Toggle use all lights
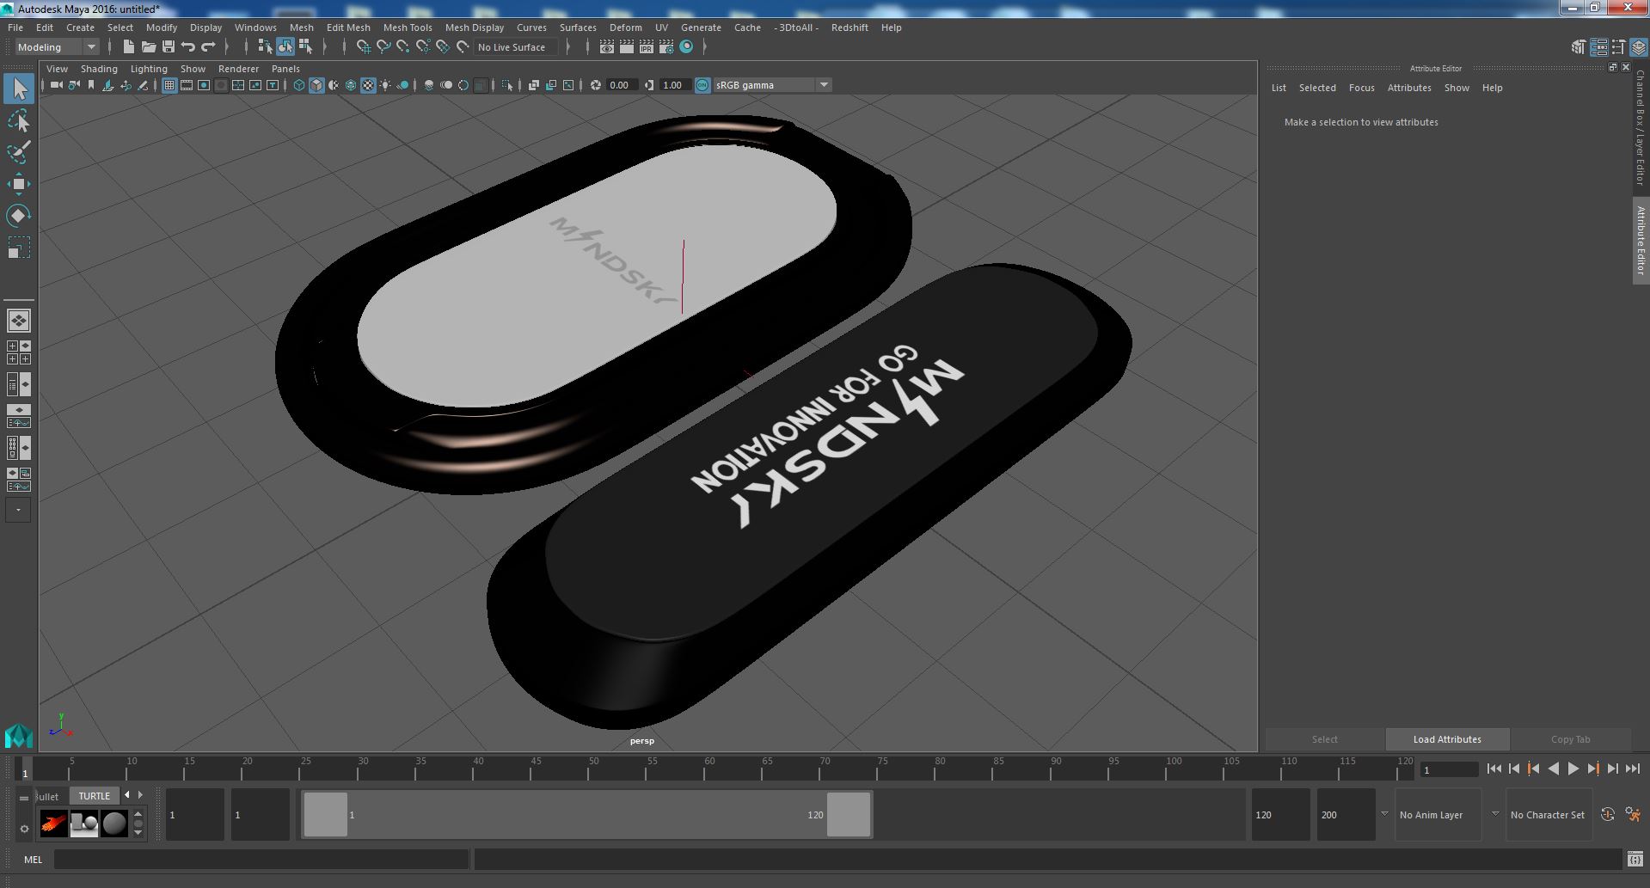 [x=385, y=85]
